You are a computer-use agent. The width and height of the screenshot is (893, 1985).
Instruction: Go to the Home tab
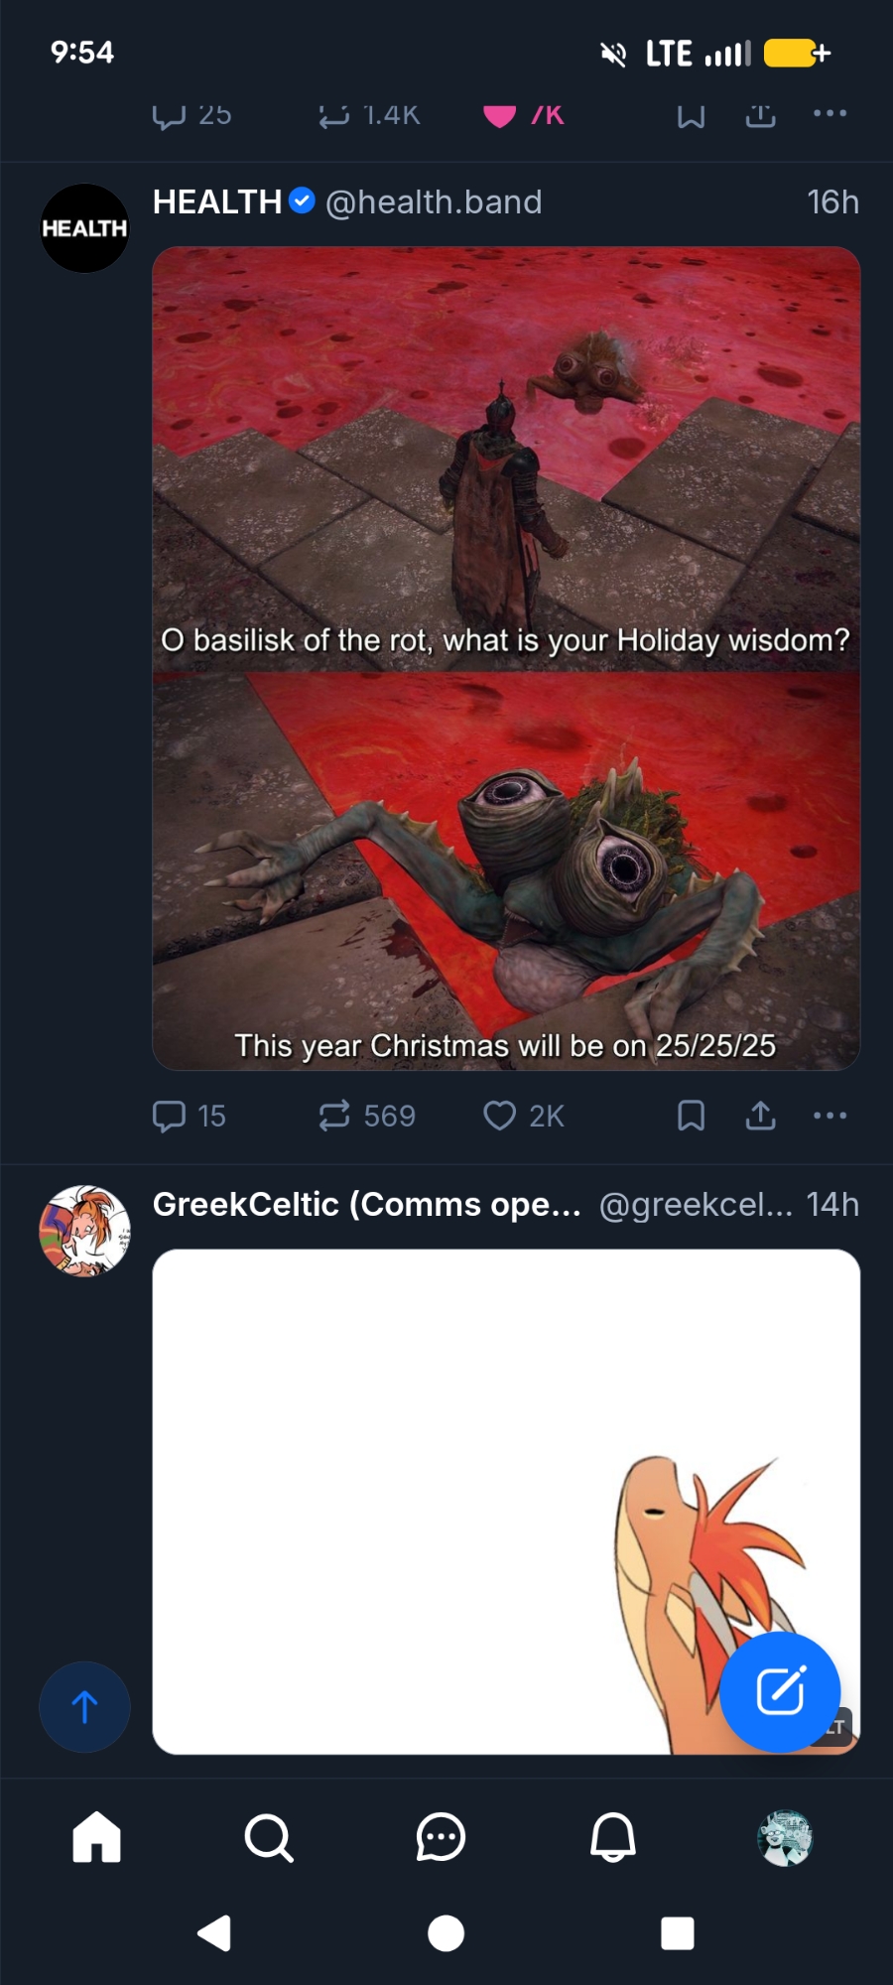(x=96, y=1837)
